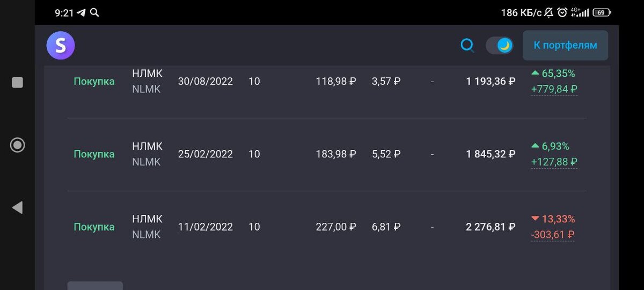Select НЛМК trade dated 30/08/2022
The height and width of the screenshot is (290, 644).
click(327, 82)
